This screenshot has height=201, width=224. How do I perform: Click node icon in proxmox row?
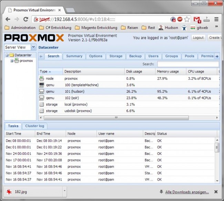(42, 78)
